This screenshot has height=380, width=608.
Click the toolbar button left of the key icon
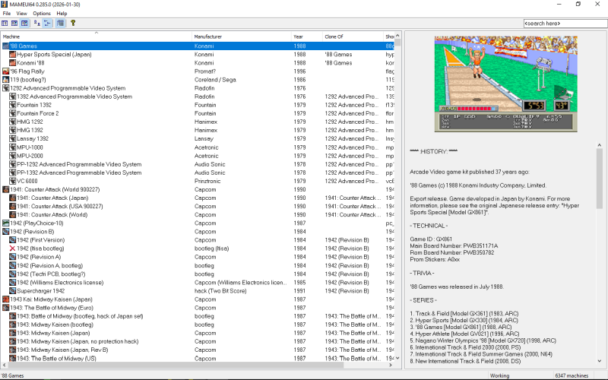[x=60, y=23]
